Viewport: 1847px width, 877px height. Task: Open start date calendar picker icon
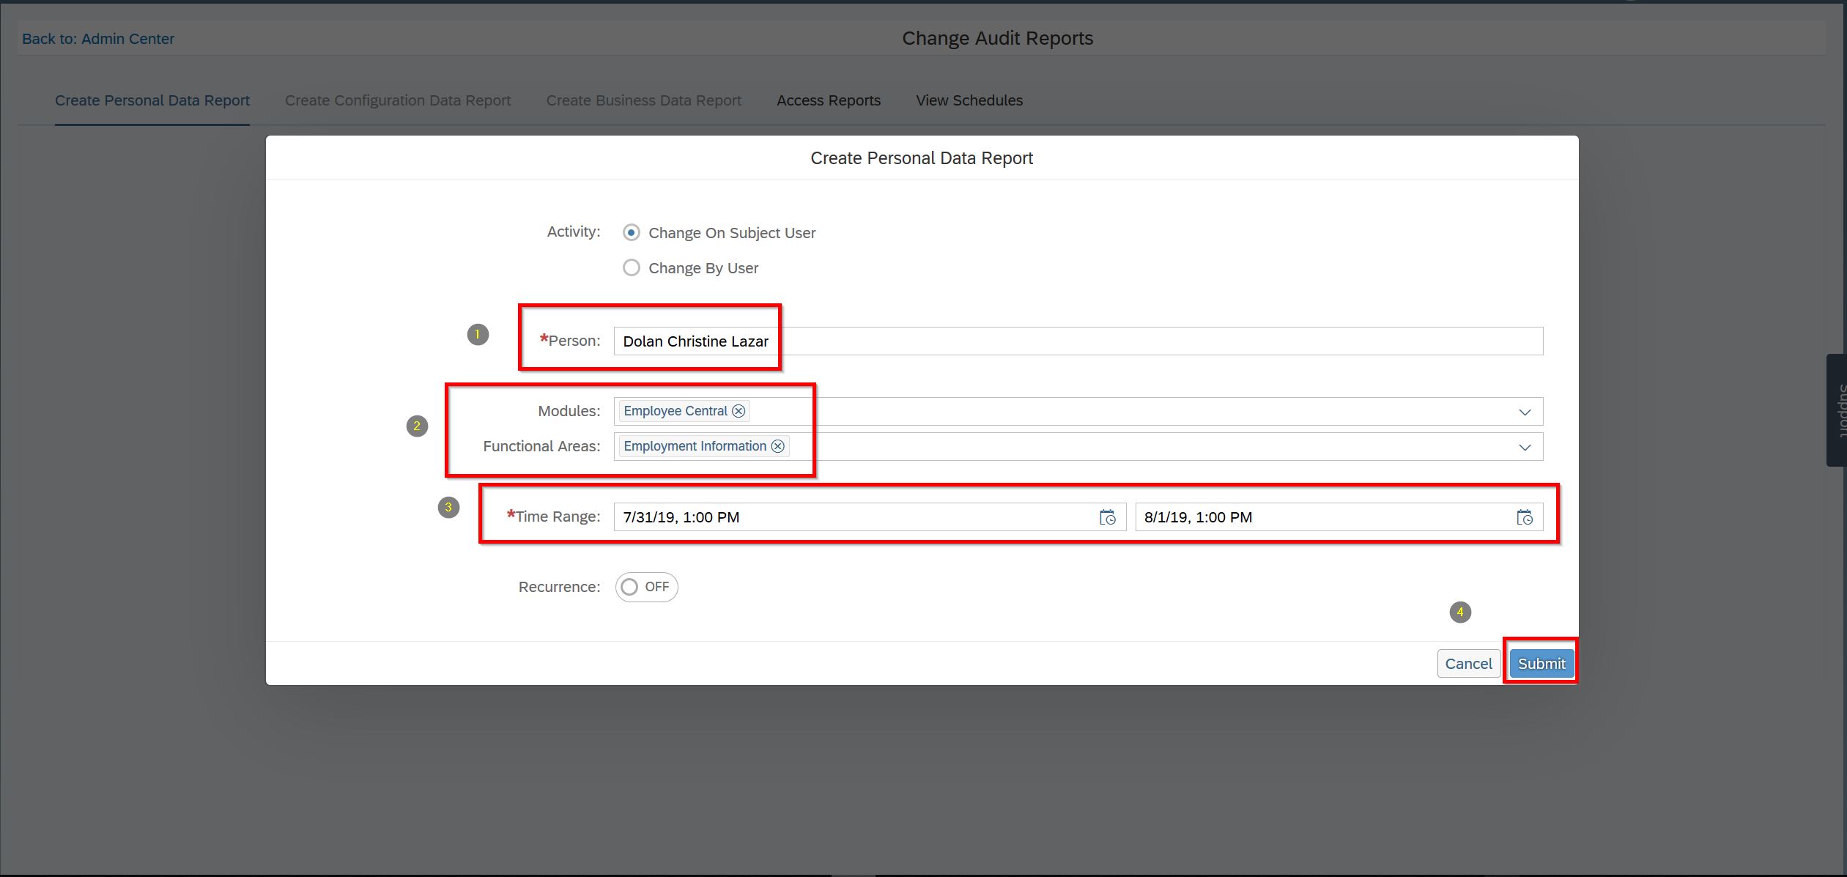1107,517
